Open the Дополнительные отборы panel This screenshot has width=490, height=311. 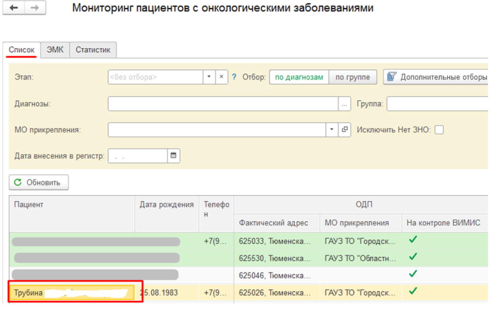coord(437,77)
